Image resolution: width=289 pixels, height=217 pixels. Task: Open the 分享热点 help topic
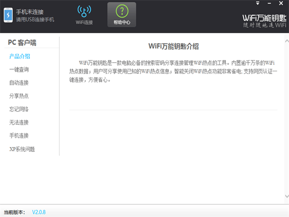coord(19,96)
